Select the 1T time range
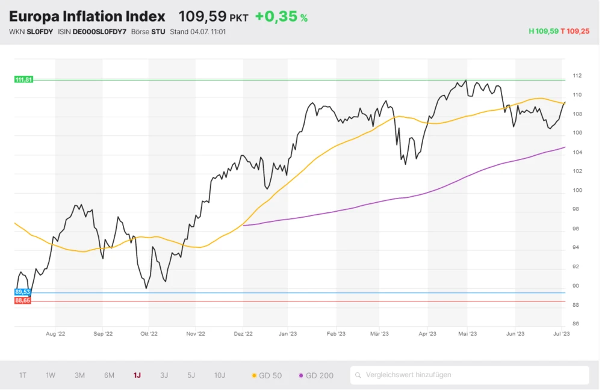Viewport: 602px width, 391px height. coord(23,375)
